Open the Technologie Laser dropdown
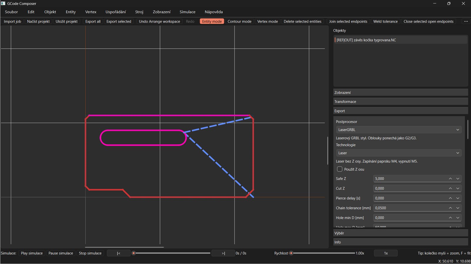The width and height of the screenshot is (471, 264). tap(399, 153)
